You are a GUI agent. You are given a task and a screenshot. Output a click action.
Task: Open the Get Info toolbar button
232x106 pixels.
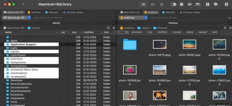pos(182,4)
